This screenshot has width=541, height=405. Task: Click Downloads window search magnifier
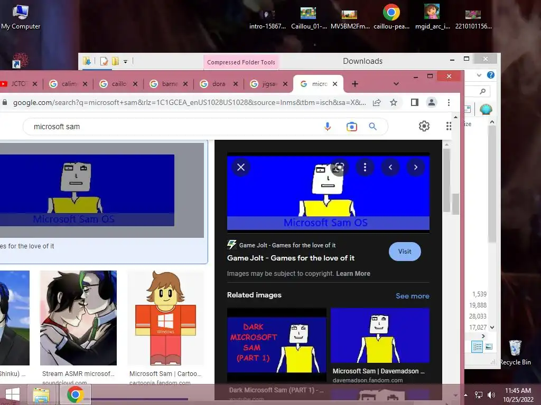tap(483, 91)
